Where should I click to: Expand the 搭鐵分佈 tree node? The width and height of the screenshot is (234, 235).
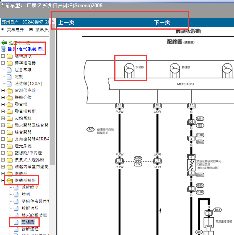(3, 97)
